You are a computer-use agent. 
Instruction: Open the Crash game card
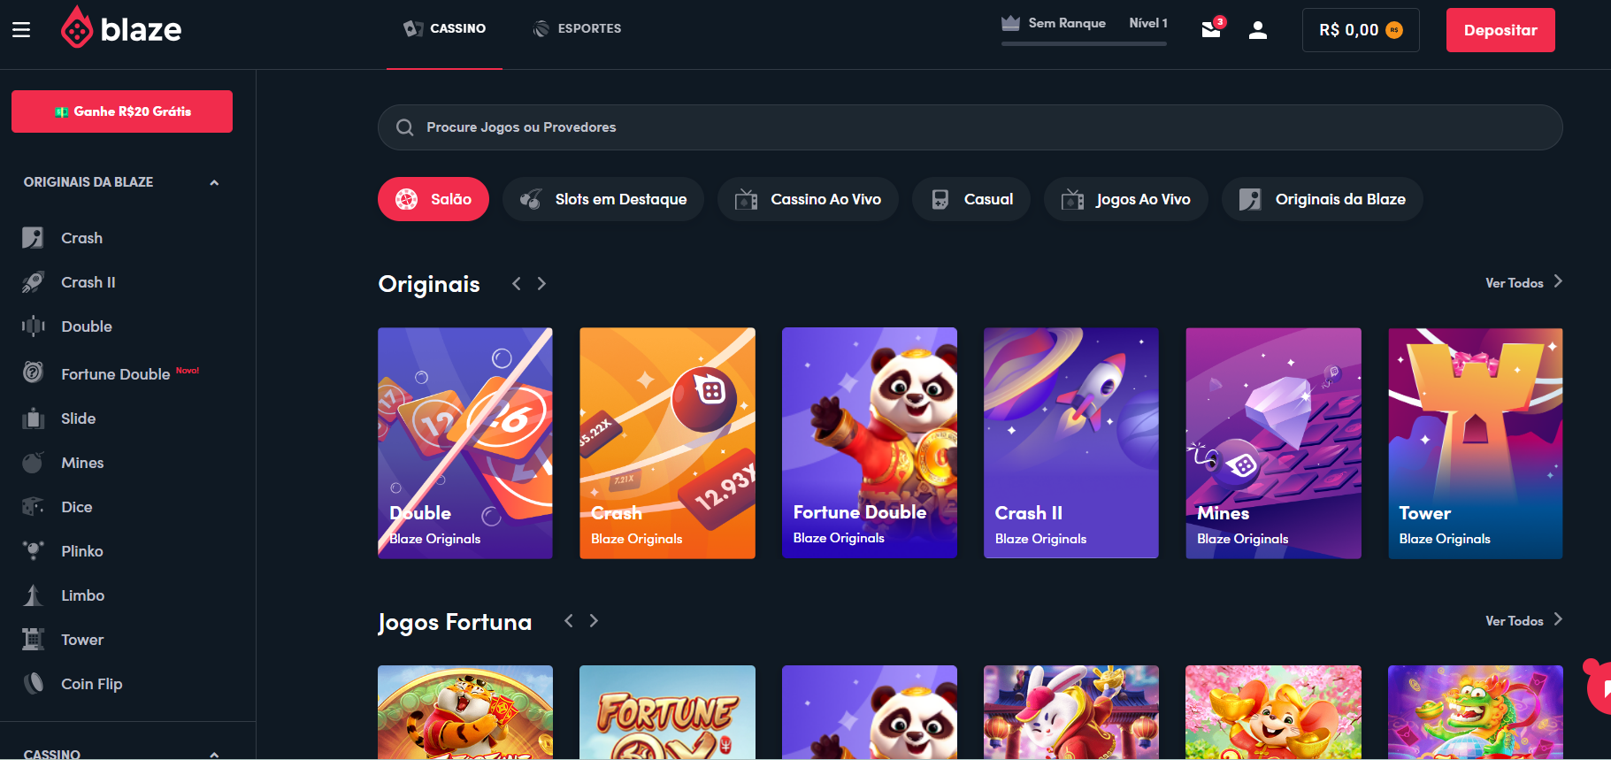click(x=667, y=443)
